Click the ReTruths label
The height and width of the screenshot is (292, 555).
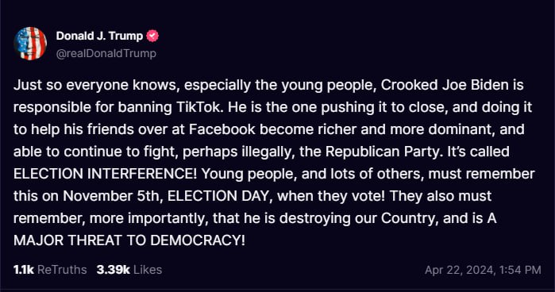62,270
